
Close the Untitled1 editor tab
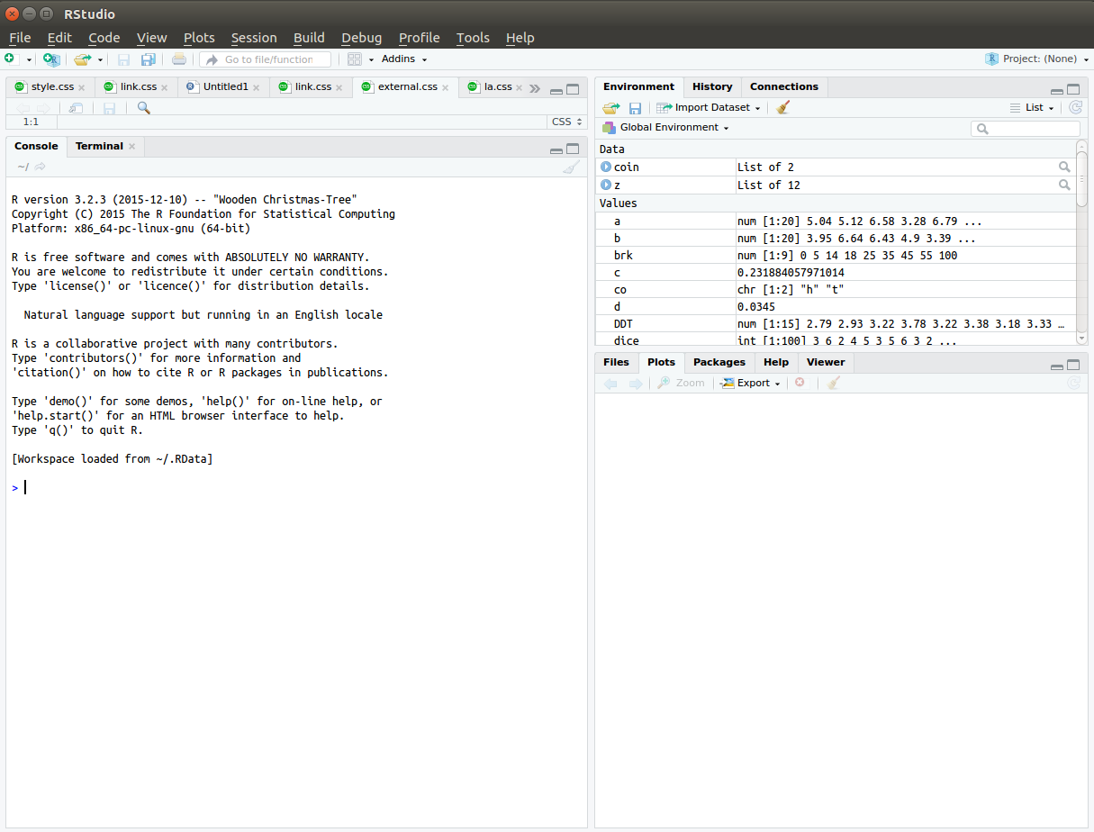tap(257, 88)
